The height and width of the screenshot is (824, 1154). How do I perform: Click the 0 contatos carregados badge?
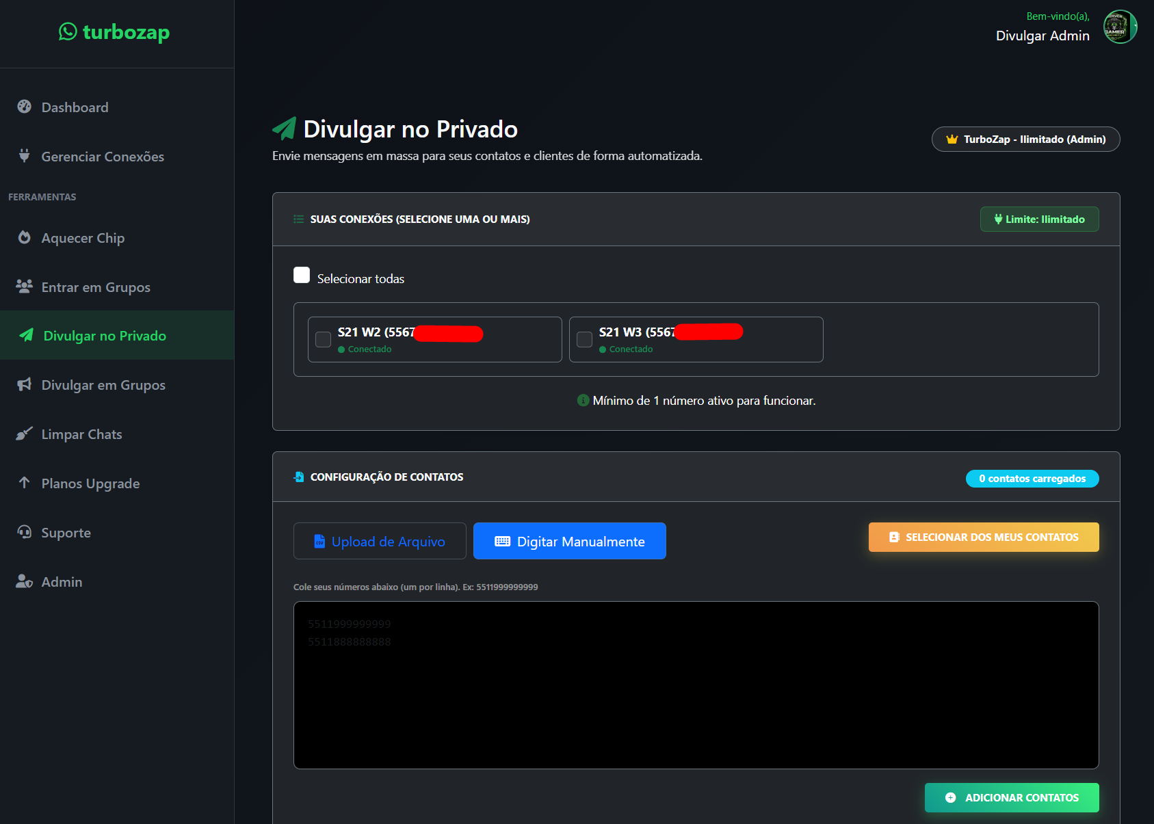pyautogui.click(x=1032, y=479)
